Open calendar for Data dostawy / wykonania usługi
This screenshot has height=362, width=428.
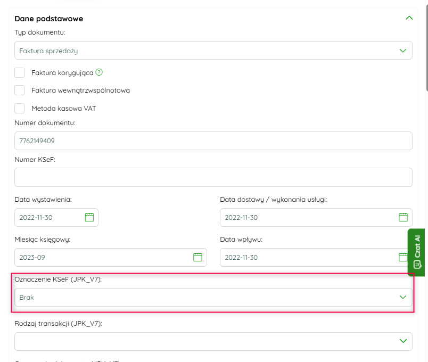[403, 217]
